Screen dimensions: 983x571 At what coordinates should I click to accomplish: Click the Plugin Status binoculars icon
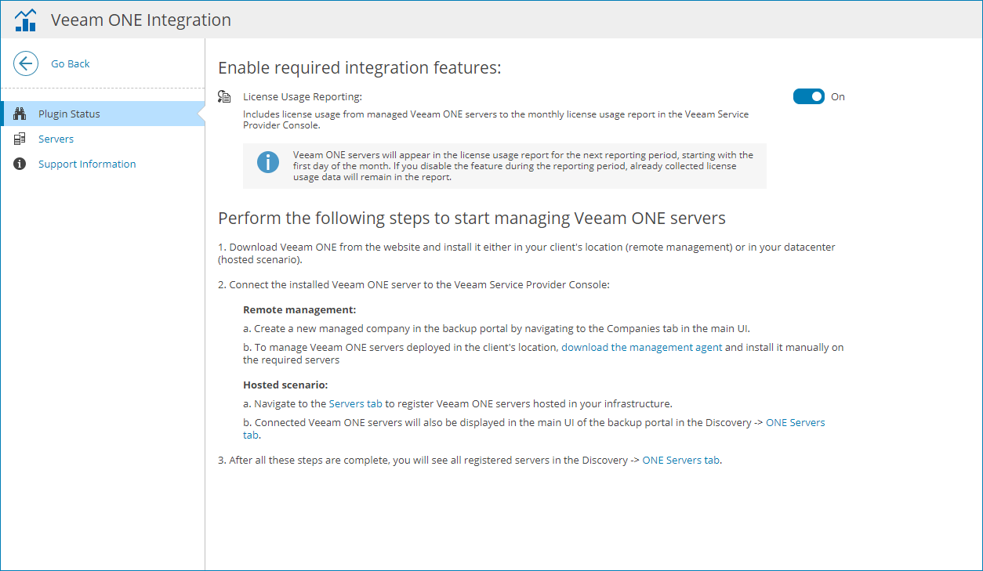pyautogui.click(x=20, y=114)
